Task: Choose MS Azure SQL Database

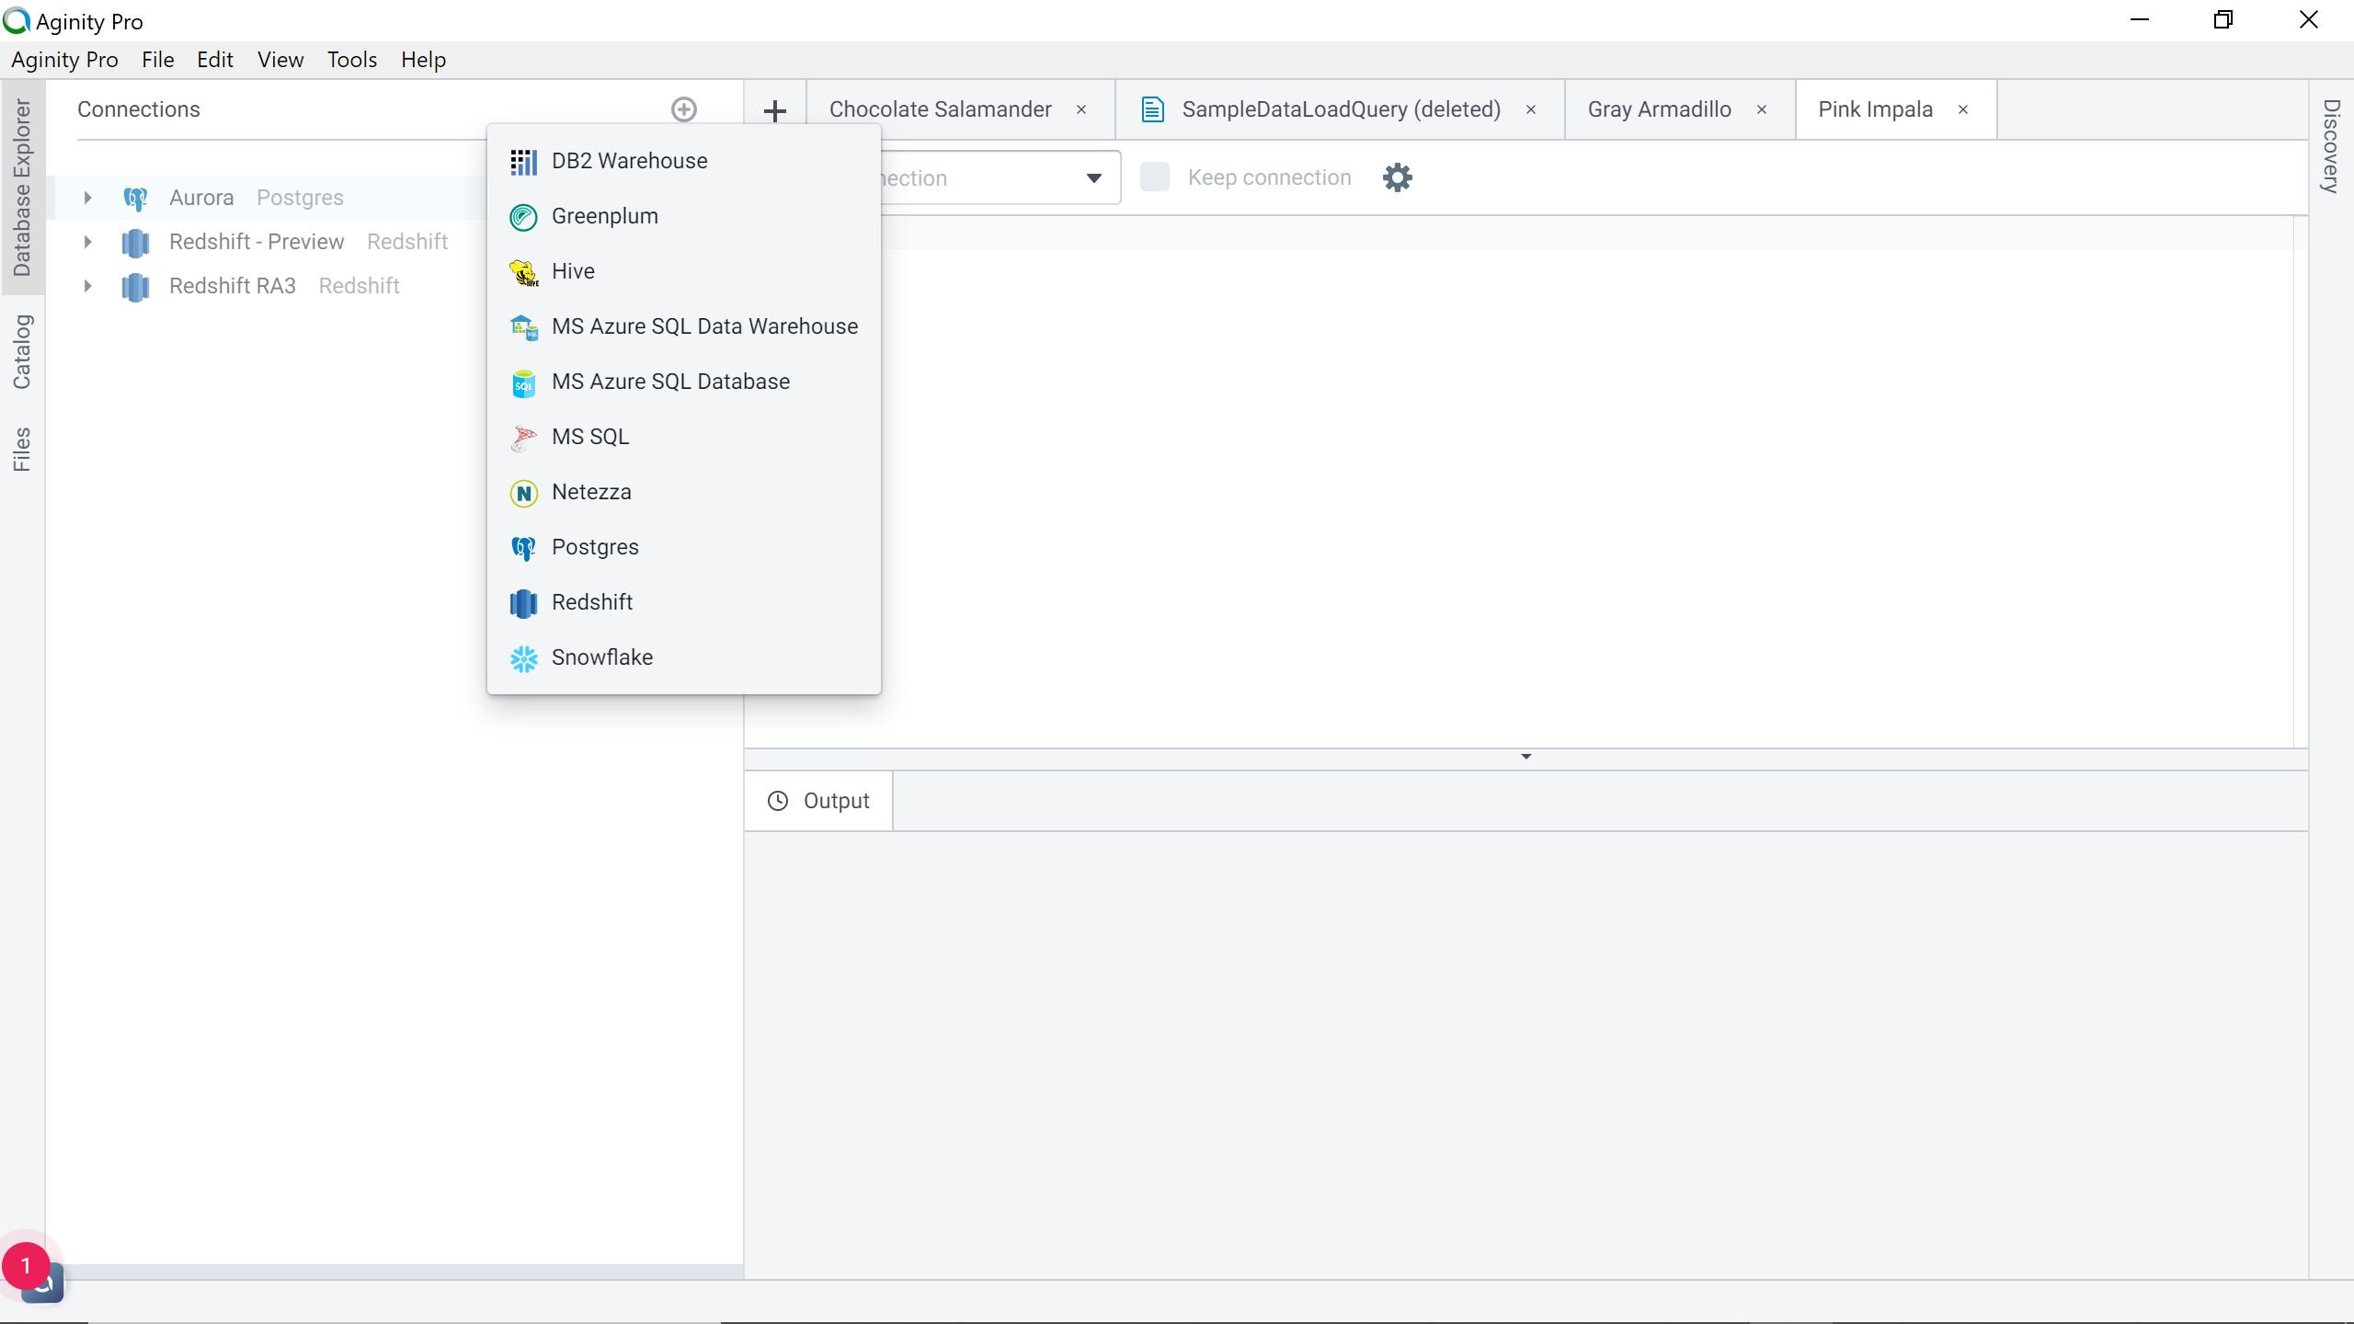Action: point(669,382)
